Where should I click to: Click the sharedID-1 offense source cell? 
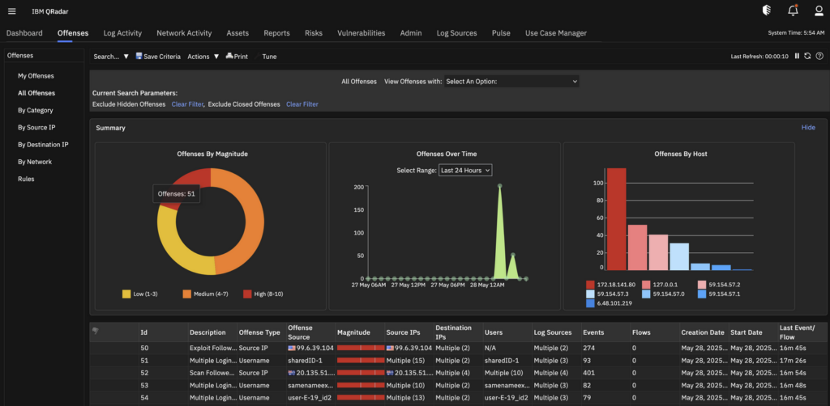pos(305,361)
